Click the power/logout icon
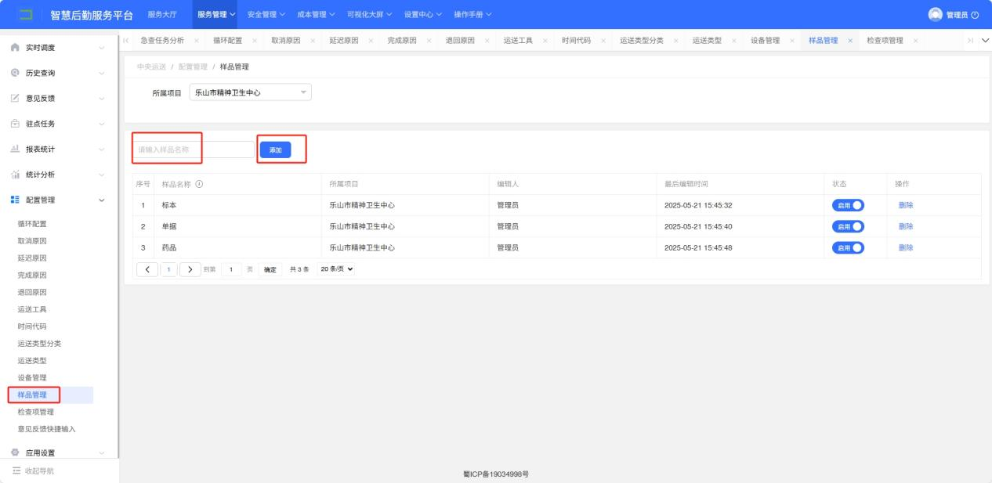 click(x=975, y=15)
